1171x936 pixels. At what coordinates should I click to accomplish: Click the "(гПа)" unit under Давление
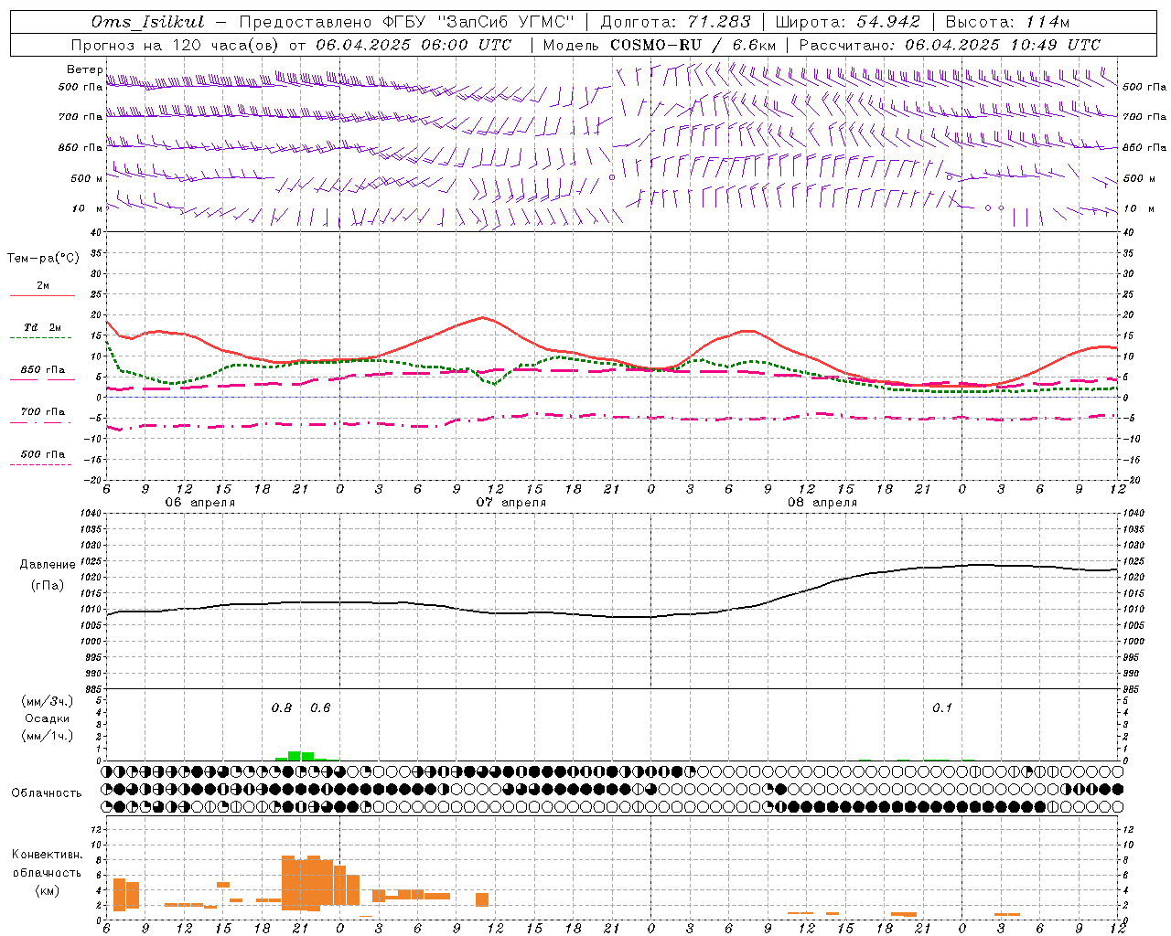[48, 585]
